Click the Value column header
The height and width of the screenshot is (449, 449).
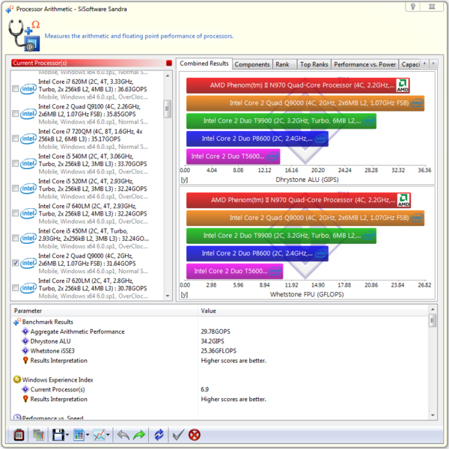click(313, 311)
